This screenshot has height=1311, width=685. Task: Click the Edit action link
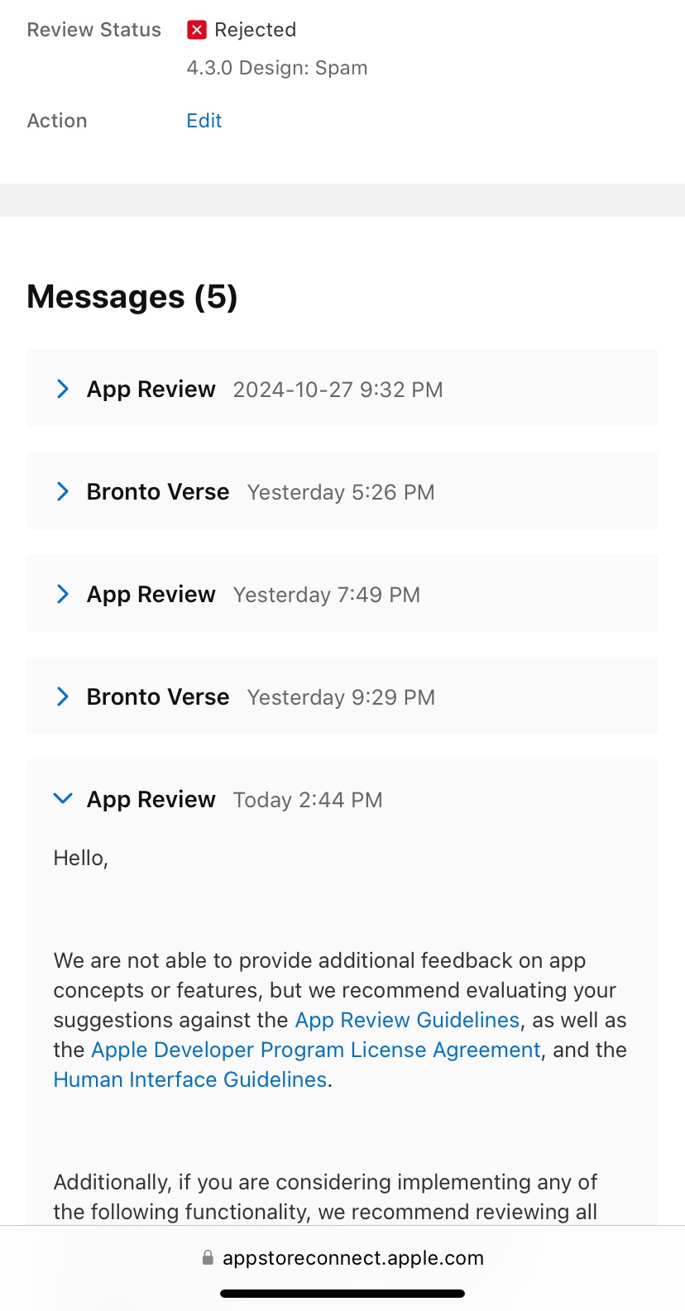pos(204,121)
